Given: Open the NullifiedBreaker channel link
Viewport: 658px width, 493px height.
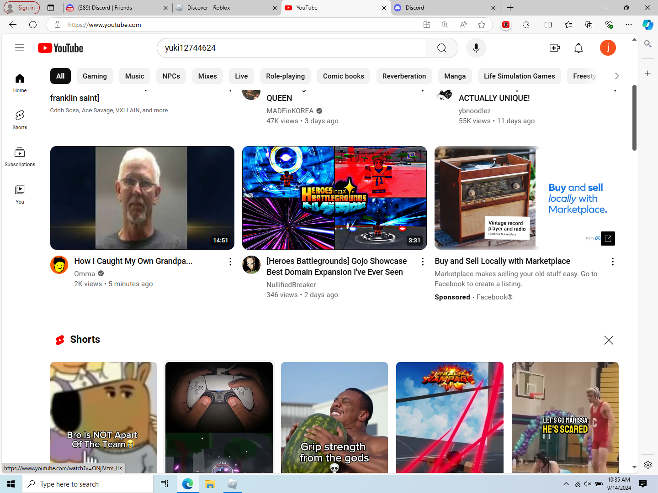Looking at the screenshot, I should tap(291, 285).
